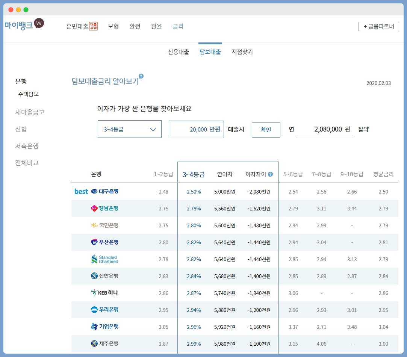
Task: Select 주택담보 under 은행
Action: pyautogui.click(x=28, y=94)
